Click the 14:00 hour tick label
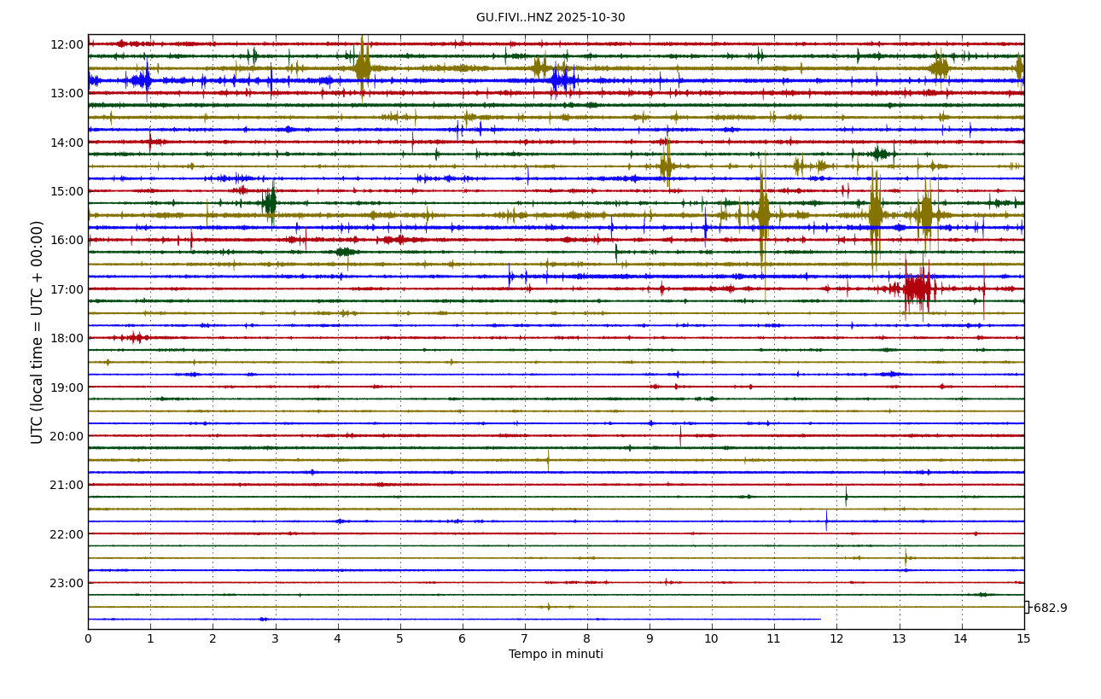The width and height of the screenshot is (1101, 699). pyautogui.click(x=67, y=143)
